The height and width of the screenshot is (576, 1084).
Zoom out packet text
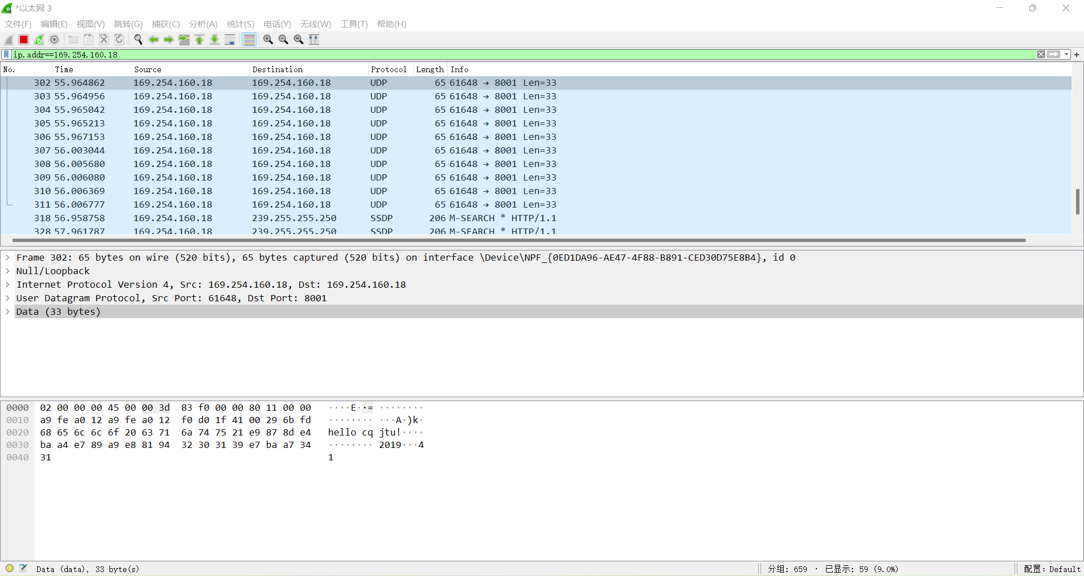283,39
